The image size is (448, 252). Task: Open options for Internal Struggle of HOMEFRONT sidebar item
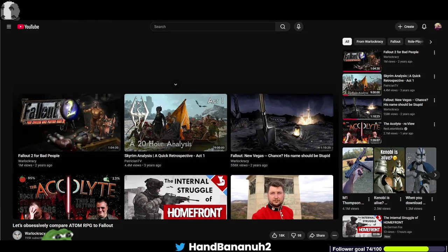(434, 218)
